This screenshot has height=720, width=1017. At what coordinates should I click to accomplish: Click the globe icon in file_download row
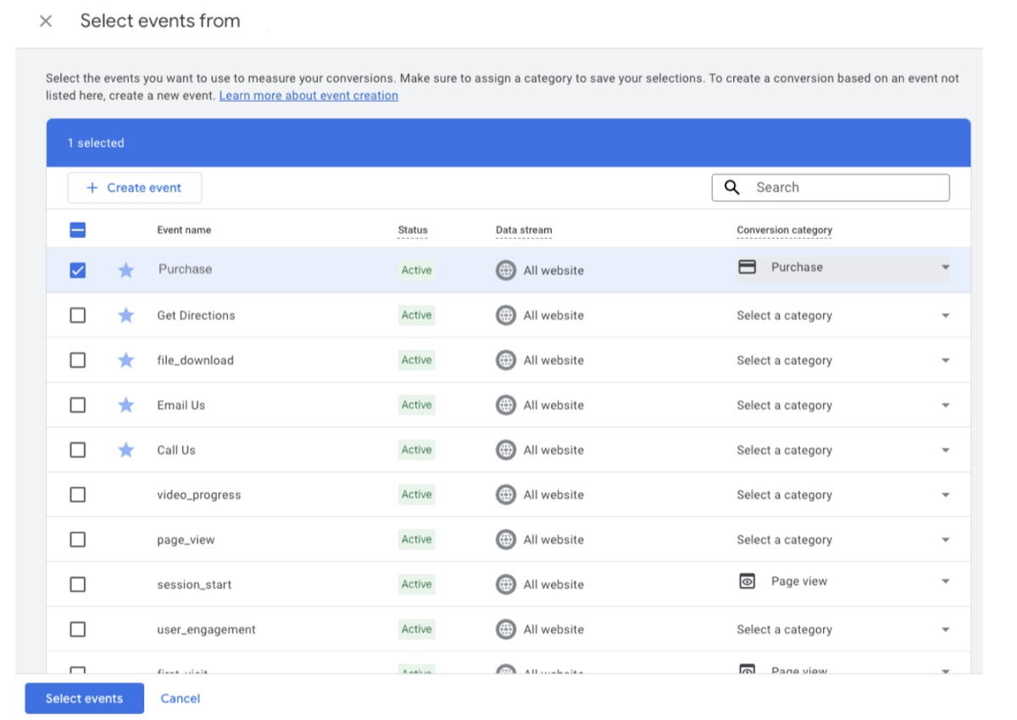[506, 360]
